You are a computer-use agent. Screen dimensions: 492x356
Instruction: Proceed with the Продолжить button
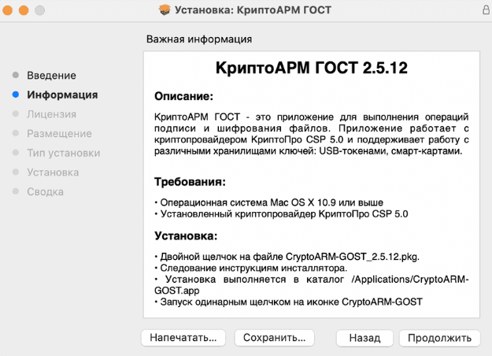(x=439, y=338)
